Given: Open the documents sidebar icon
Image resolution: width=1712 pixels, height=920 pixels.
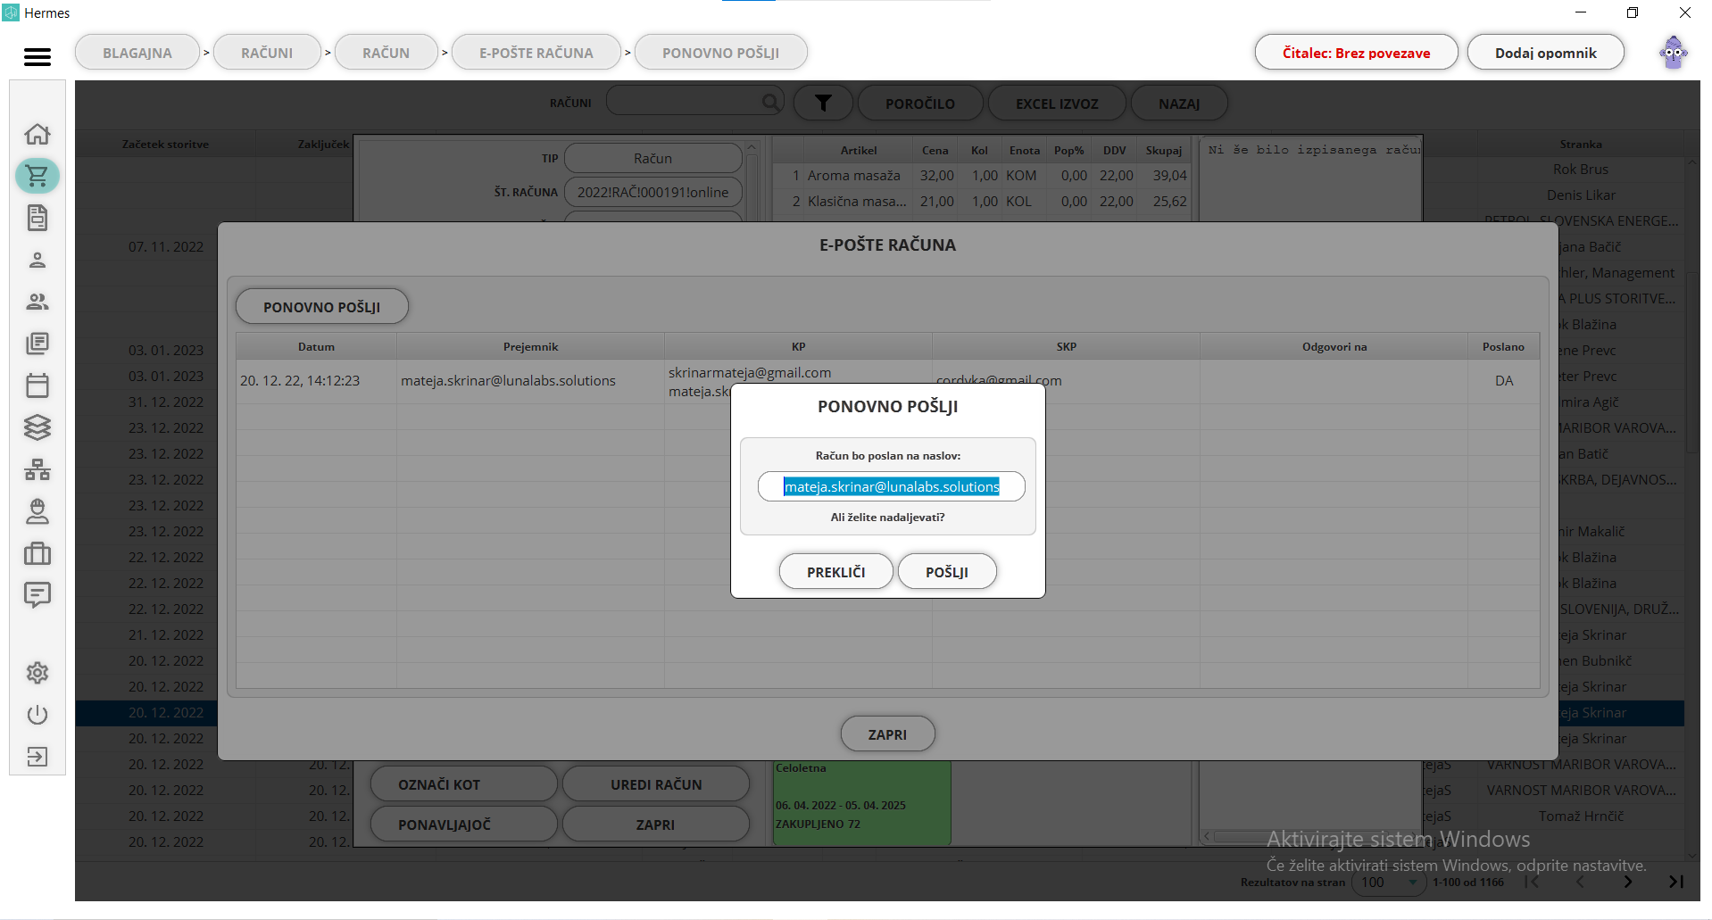Looking at the screenshot, I should (x=37, y=218).
